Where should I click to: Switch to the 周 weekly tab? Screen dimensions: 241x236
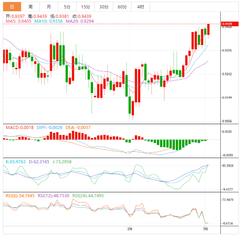click(x=30, y=7)
